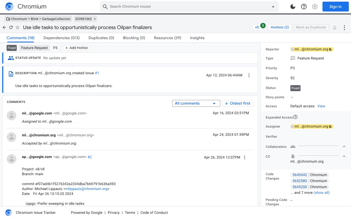Open the issue's three-dot overflow menu
Viewport: 351px width, 219px height.
pyautogui.click(x=345, y=27)
